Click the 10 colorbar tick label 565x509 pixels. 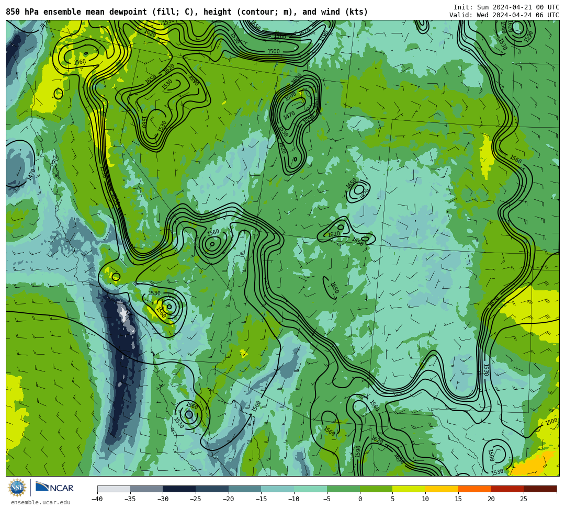(425, 499)
